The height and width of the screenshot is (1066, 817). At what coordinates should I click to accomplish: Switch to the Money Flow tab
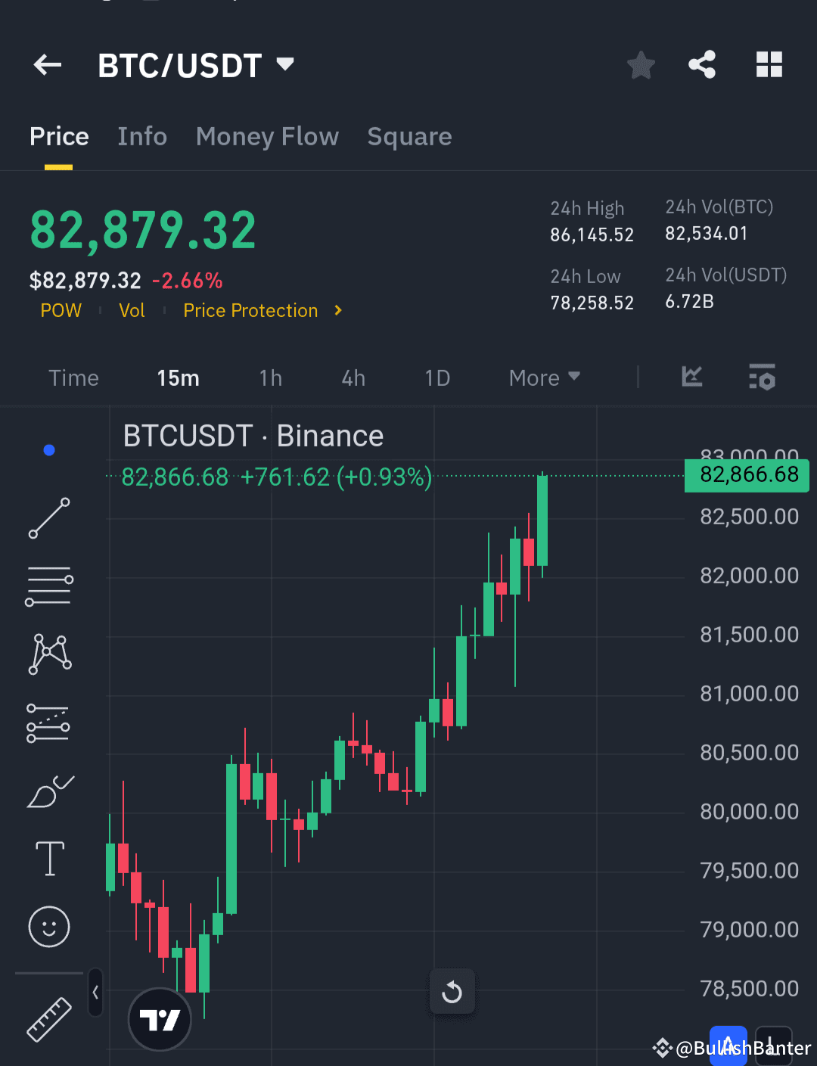(x=267, y=137)
